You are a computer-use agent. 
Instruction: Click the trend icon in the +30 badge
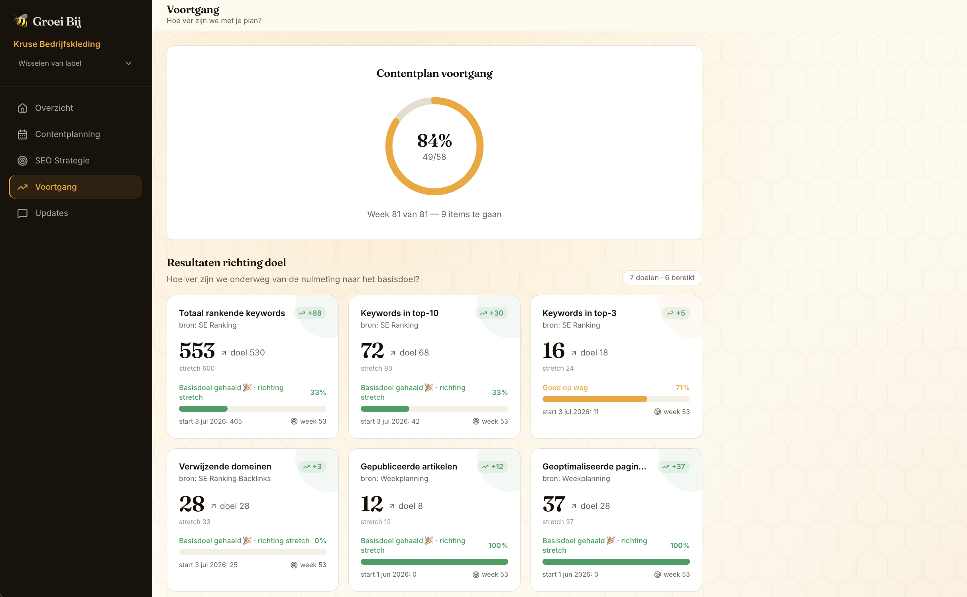click(483, 313)
